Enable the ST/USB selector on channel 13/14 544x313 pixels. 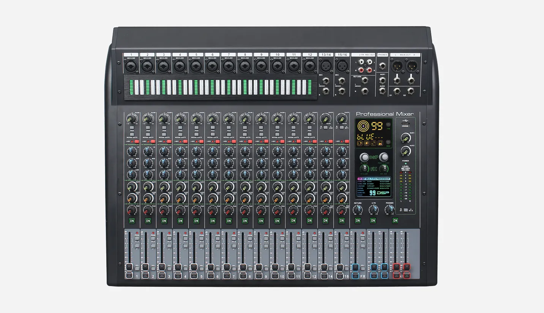point(325,127)
